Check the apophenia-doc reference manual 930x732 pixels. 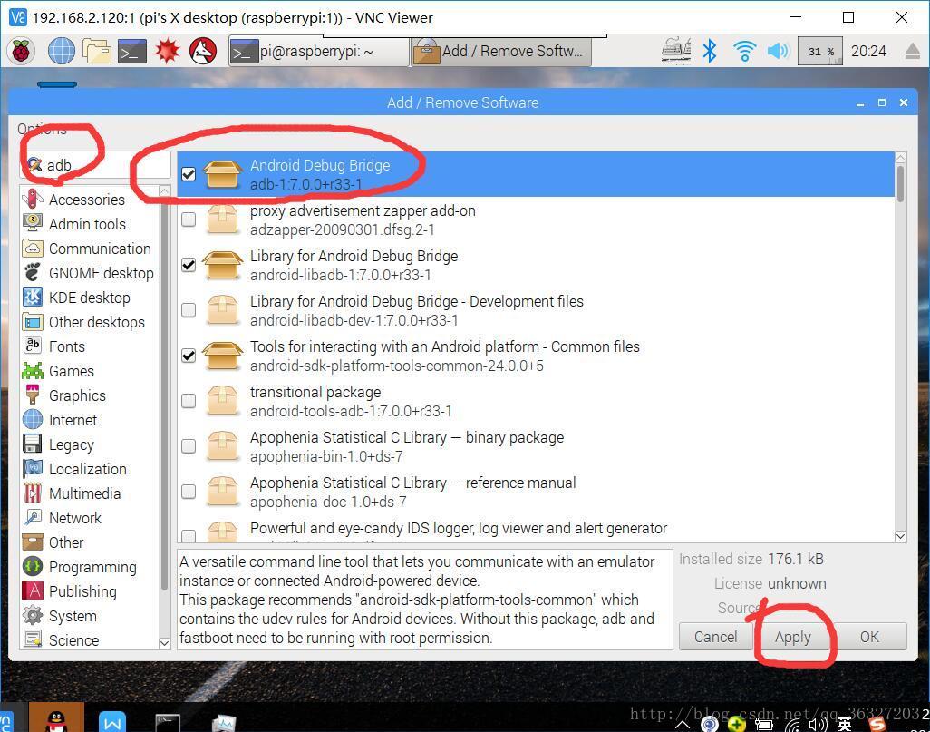[x=188, y=492]
